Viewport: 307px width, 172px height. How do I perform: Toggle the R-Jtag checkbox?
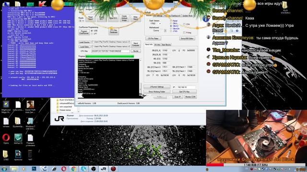(184, 32)
